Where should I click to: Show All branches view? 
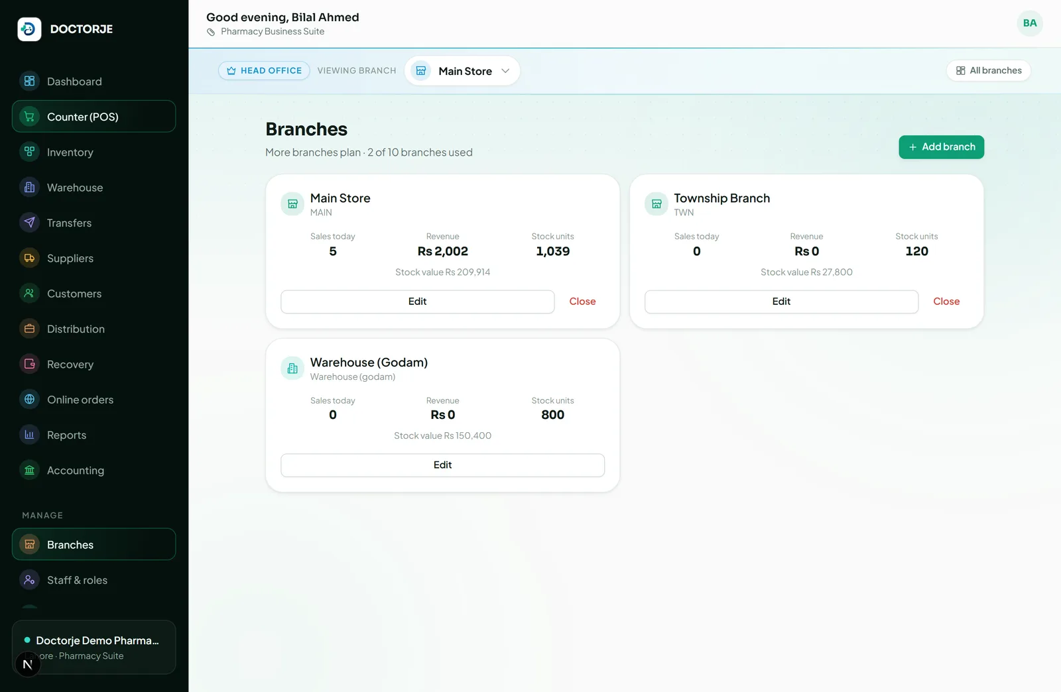click(x=988, y=70)
